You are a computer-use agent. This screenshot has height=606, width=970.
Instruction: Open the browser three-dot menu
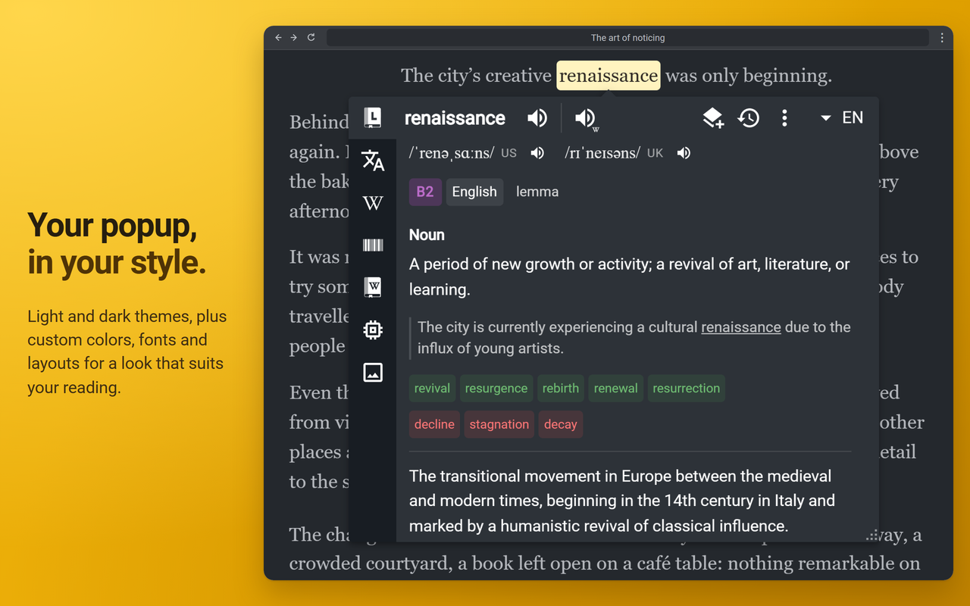[942, 38]
